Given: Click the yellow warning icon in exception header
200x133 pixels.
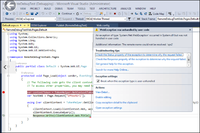Looking at the screenshot, I should click(97, 30).
